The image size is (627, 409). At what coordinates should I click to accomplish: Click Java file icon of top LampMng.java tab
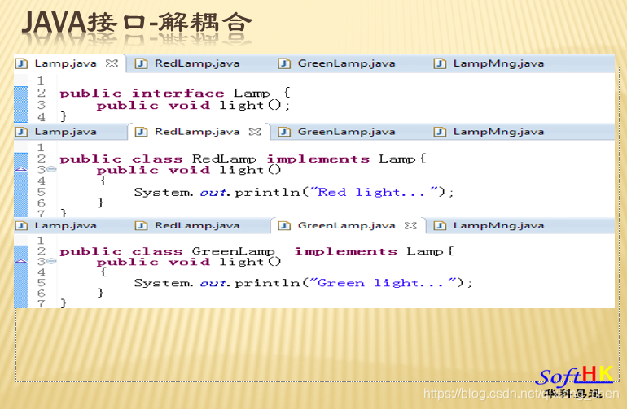coord(440,63)
